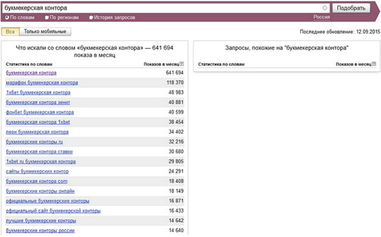Image resolution: width=381 pixels, height=237 pixels.
Task: Open 'фонбет букмекерская контора' link
Action: [x=40, y=112]
